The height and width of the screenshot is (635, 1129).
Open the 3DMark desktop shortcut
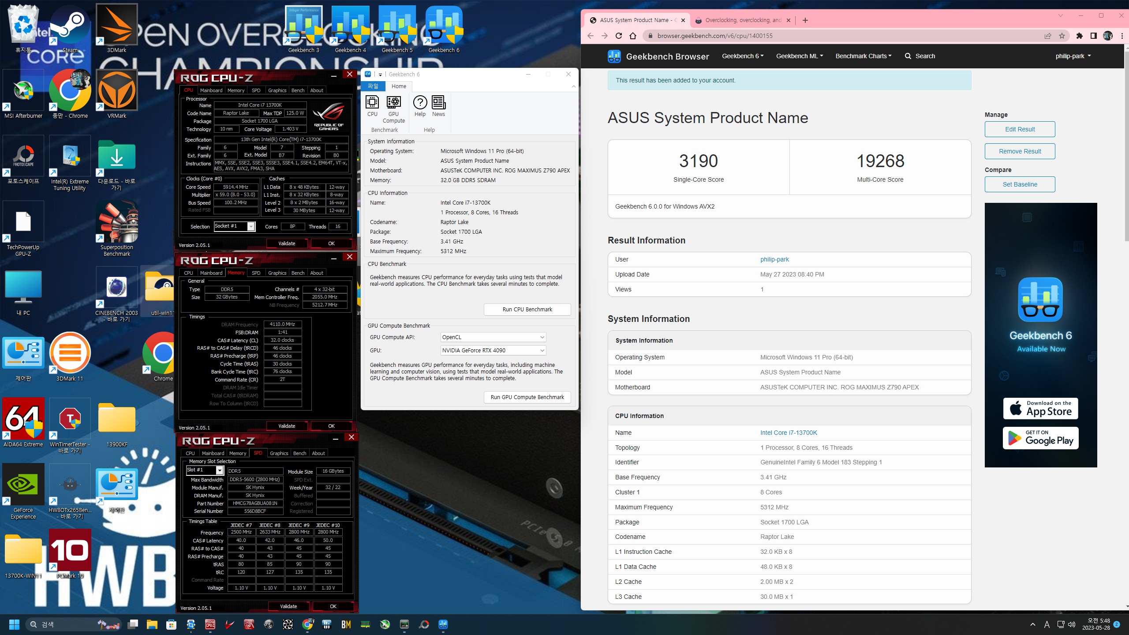(x=116, y=29)
